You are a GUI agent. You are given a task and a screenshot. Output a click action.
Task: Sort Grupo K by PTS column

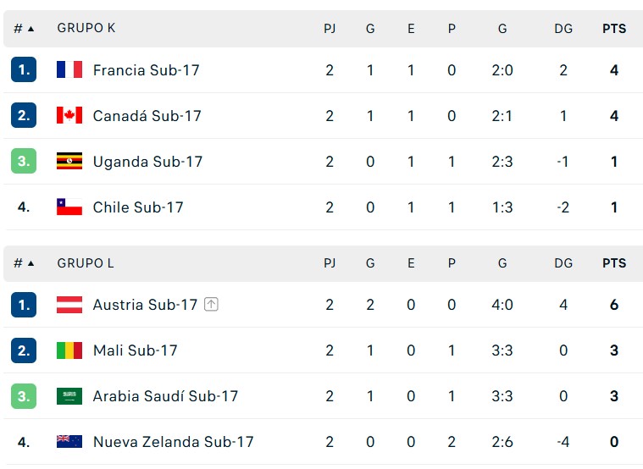[614, 28]
